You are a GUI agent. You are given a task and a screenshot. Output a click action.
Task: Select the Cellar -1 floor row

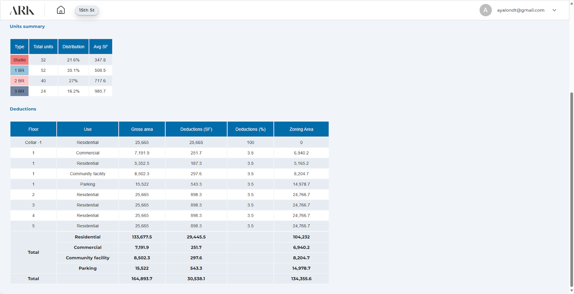coord(33,143)
